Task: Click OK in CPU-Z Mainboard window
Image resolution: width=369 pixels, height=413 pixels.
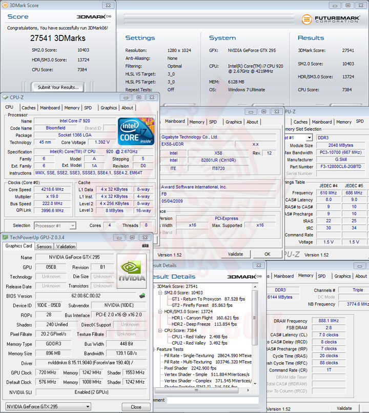Action: [x=268, y=254]
